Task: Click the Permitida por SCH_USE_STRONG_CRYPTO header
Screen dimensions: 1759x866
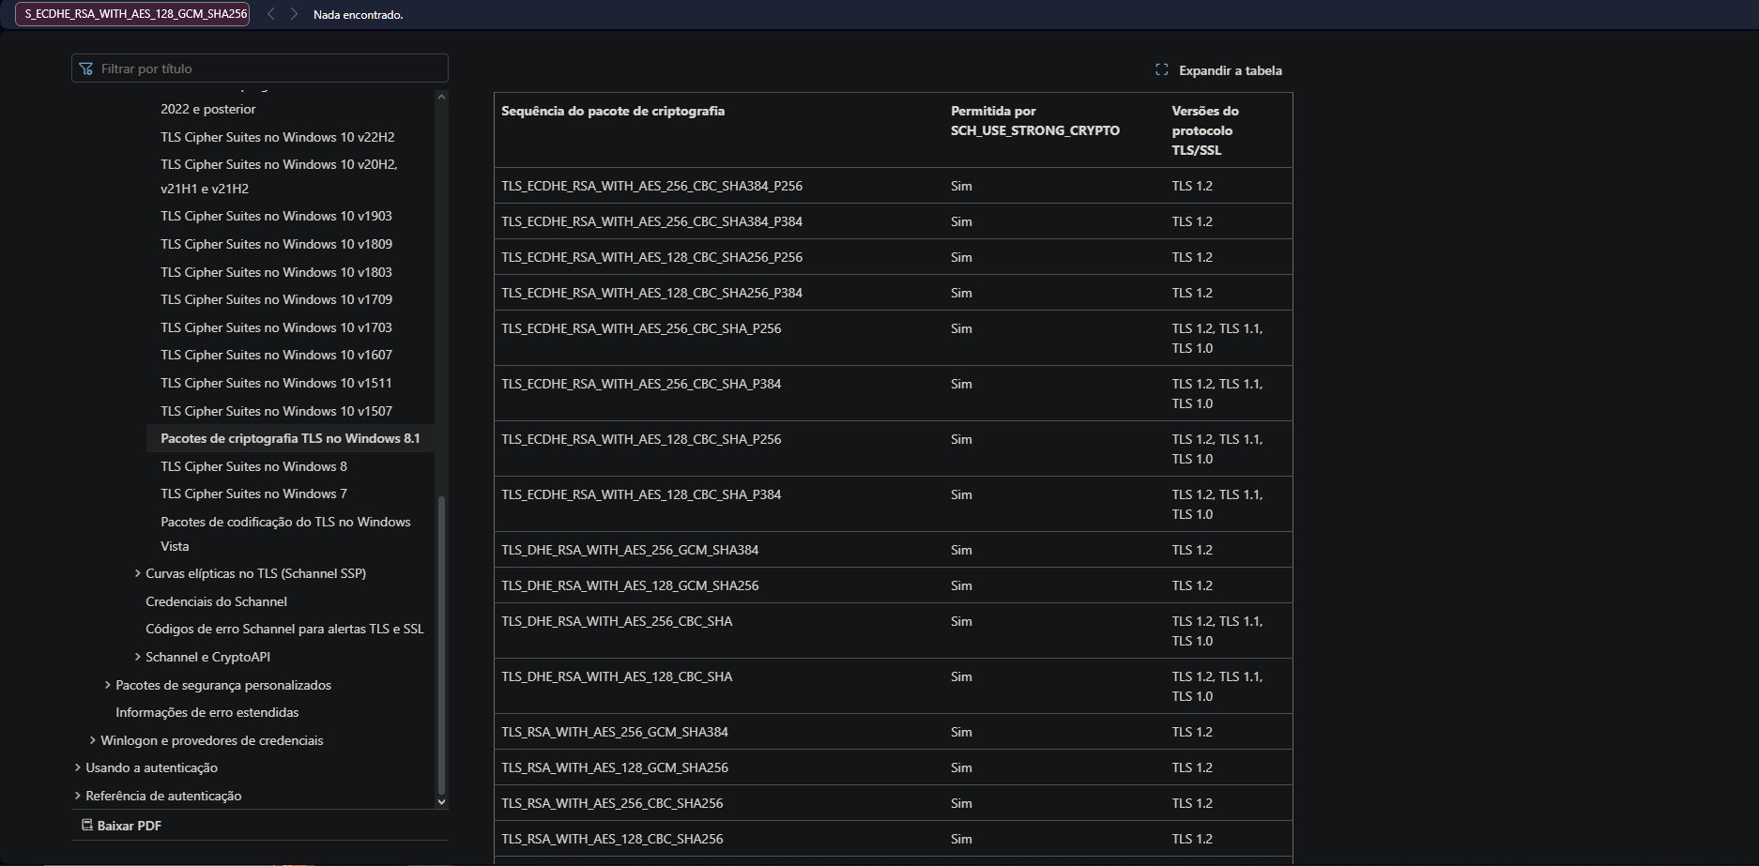Action: [x=1035, y=121]
